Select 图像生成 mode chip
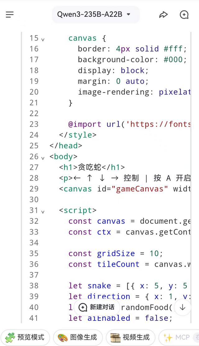 pyautogui.click(x=78, y=337)
